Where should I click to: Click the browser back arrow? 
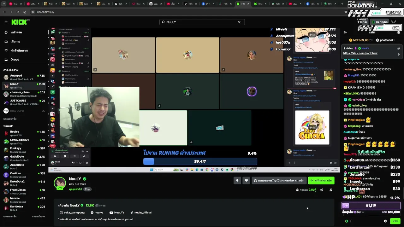[x=4, y=12]
